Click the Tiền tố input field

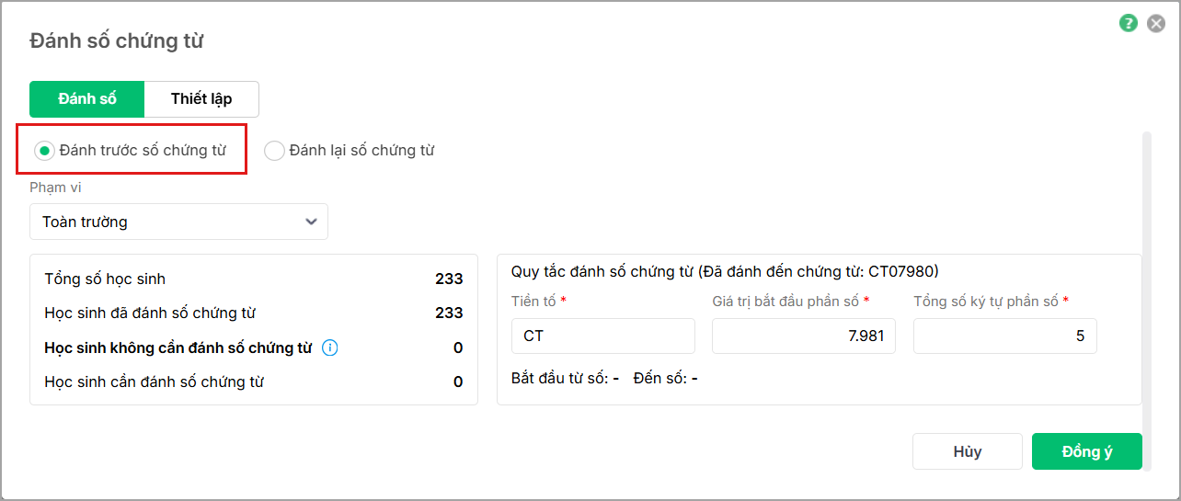tap(602, 336)
